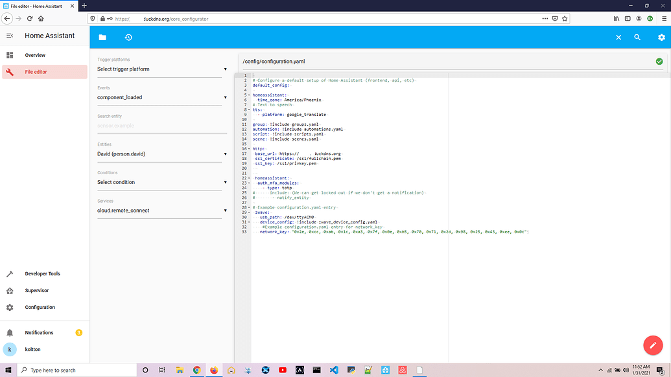Screen dimensions: 671x377
Task: Click the X close icon in the toolbar
Action: pyautogui.click(x=619, y=37)
